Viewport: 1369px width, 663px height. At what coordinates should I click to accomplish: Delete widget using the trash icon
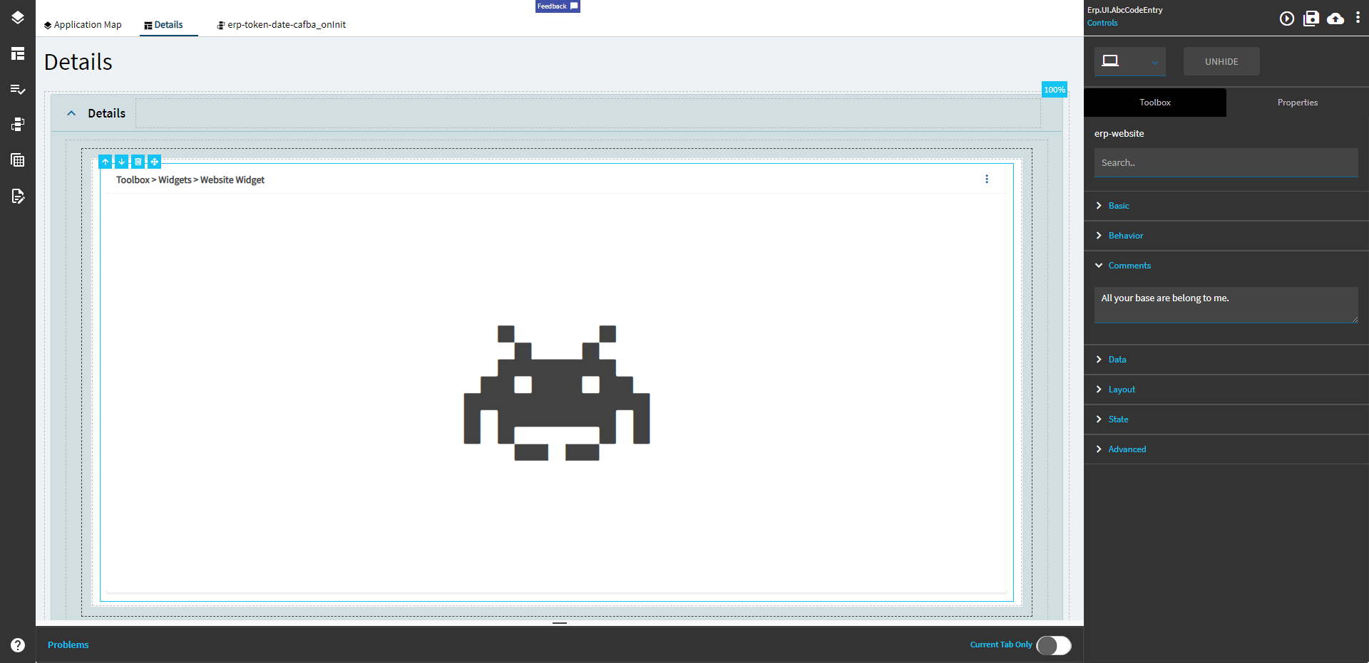138,162
